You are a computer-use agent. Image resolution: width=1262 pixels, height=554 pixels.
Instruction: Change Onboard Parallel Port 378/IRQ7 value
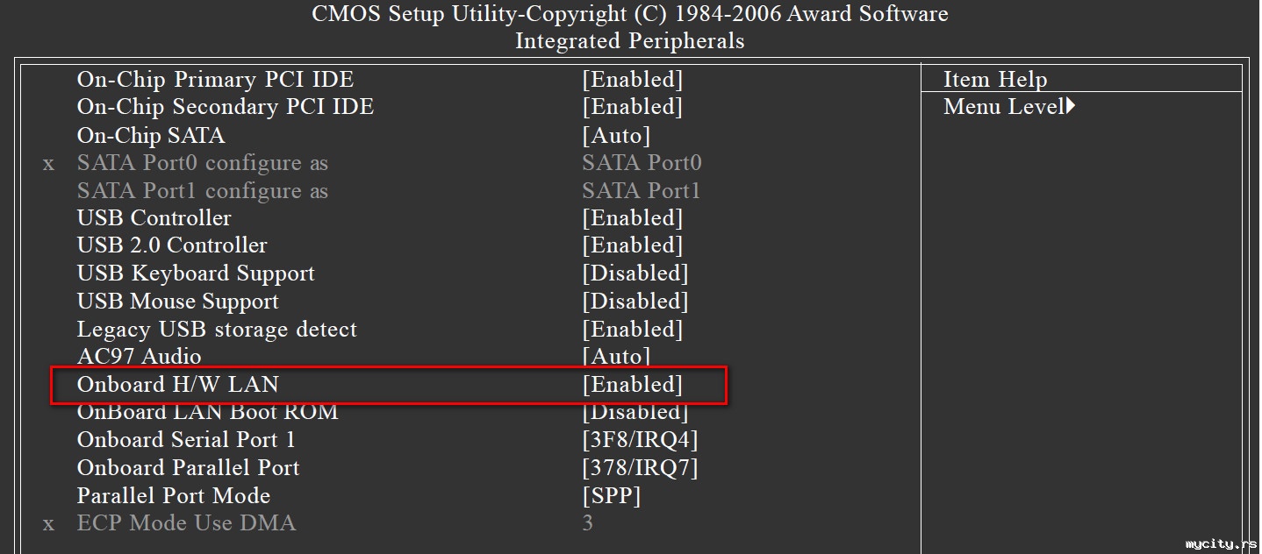pos(640,468)
